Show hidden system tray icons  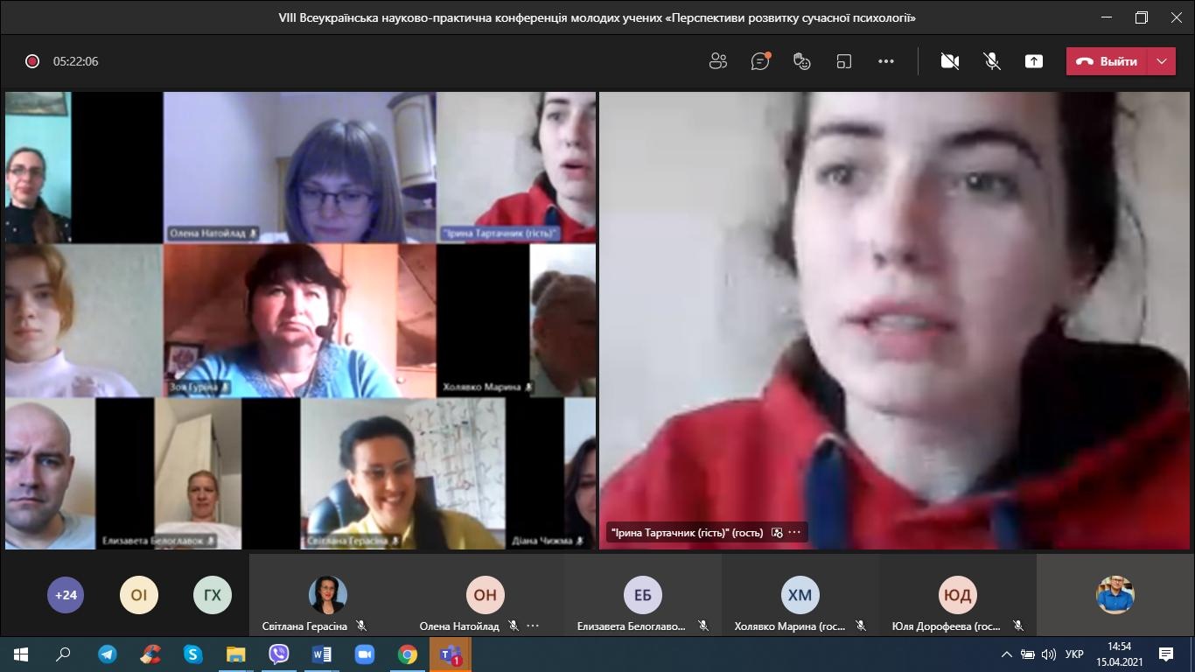(1007, 654)
